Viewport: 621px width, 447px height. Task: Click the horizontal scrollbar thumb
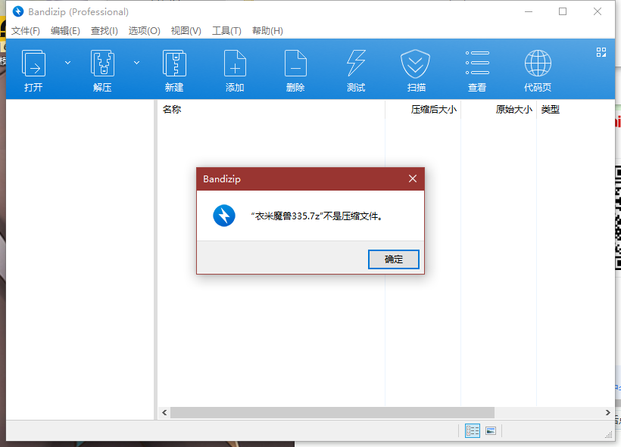tap(332, 412)
